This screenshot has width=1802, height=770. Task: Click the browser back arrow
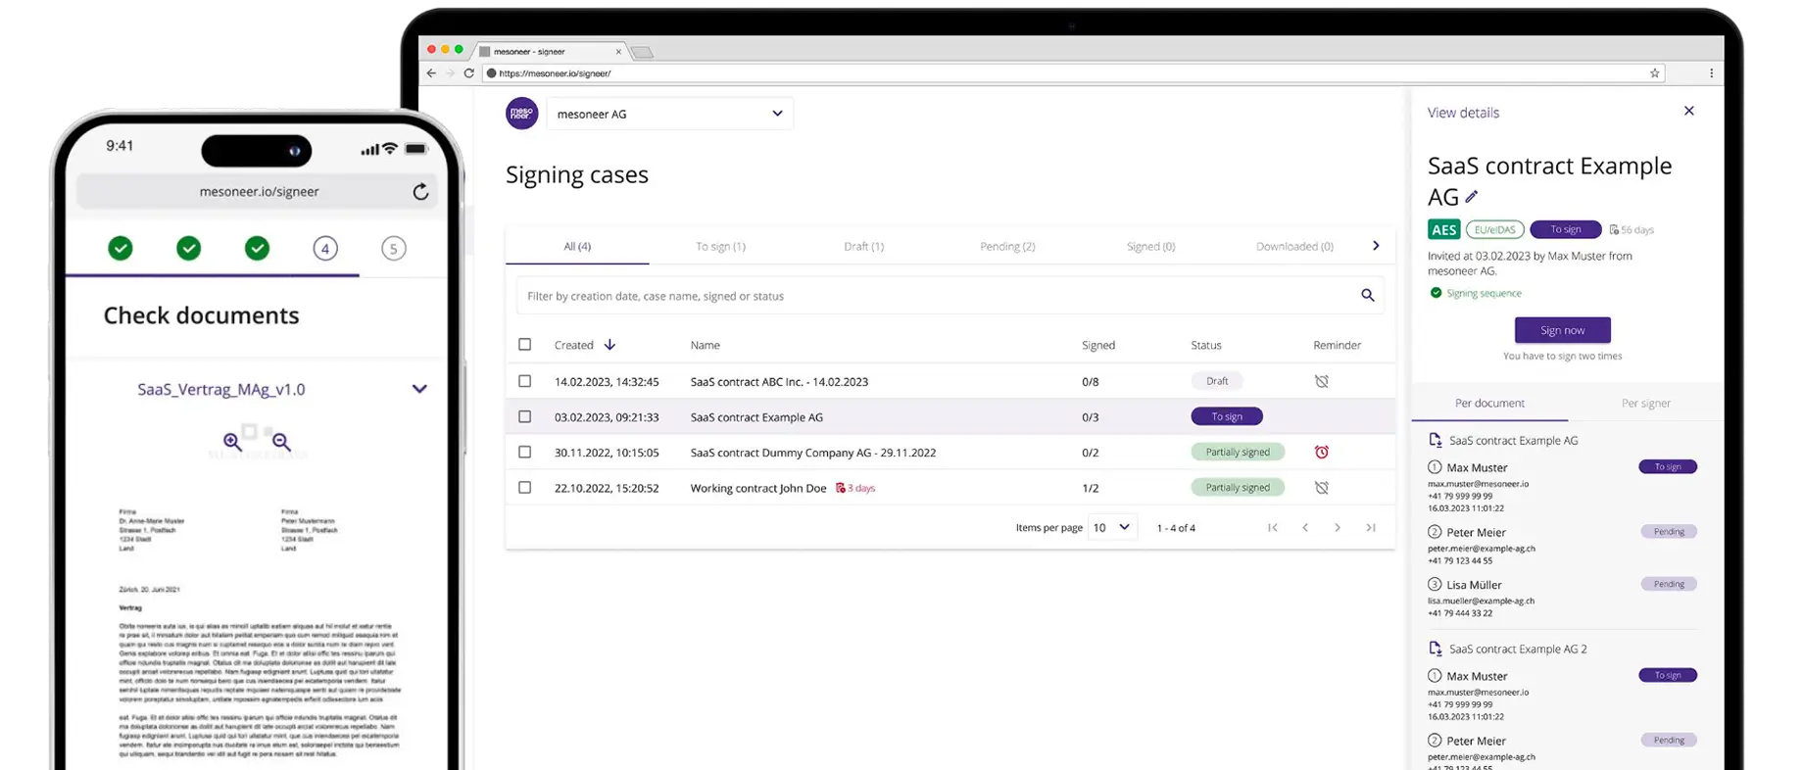point(431,73)
